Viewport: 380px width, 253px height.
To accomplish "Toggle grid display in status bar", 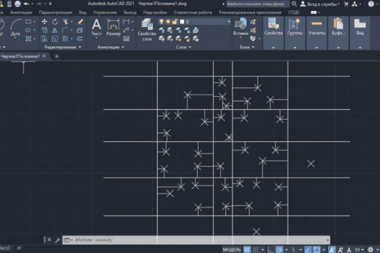I will (247, 249).
